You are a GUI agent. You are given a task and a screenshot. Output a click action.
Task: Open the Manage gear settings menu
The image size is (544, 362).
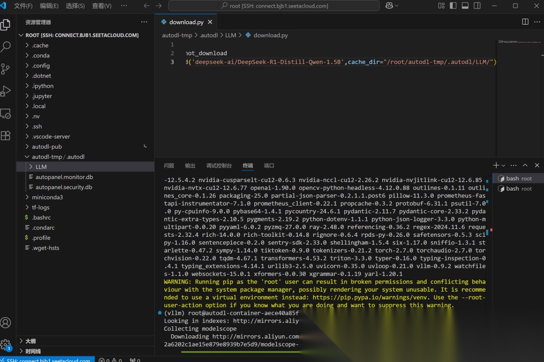(6, 345)
